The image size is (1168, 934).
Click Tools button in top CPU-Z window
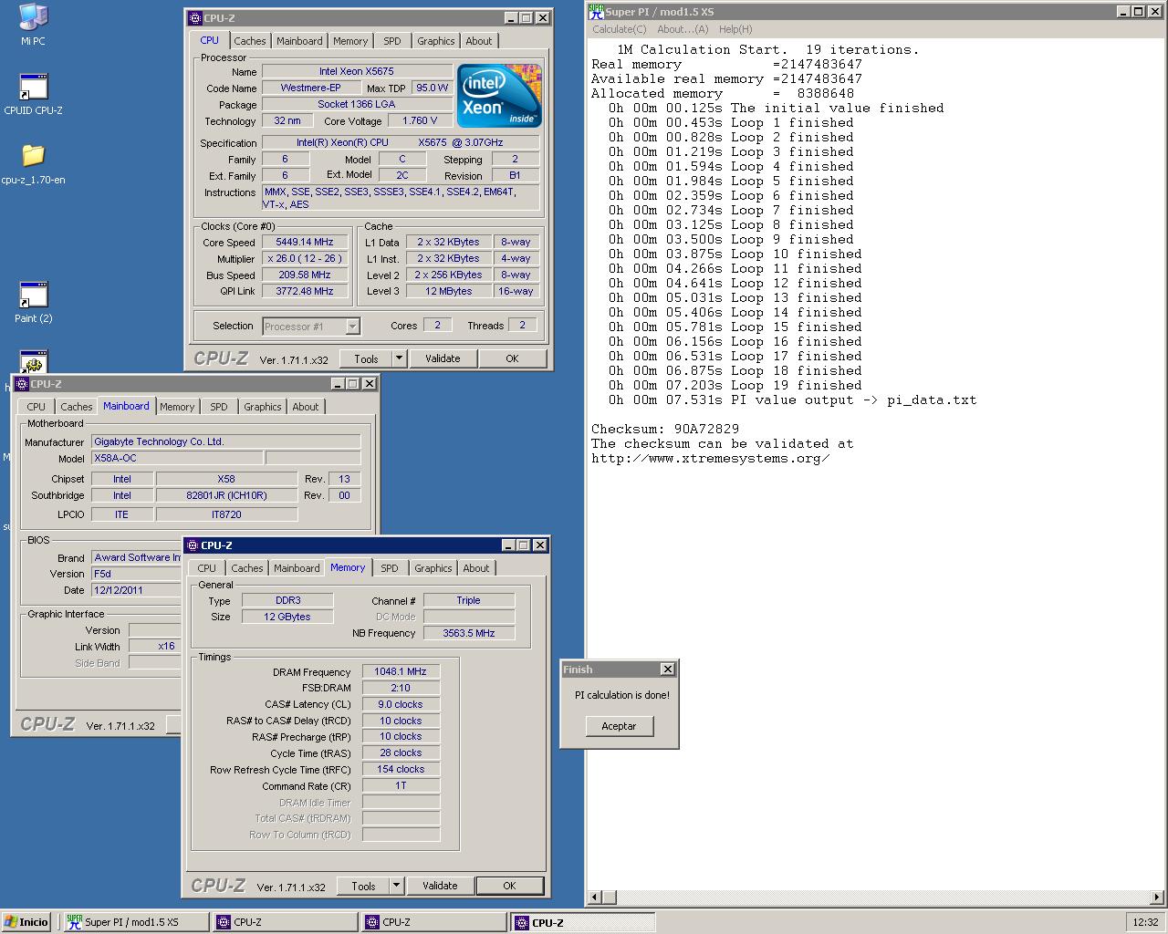pos(367,358)
